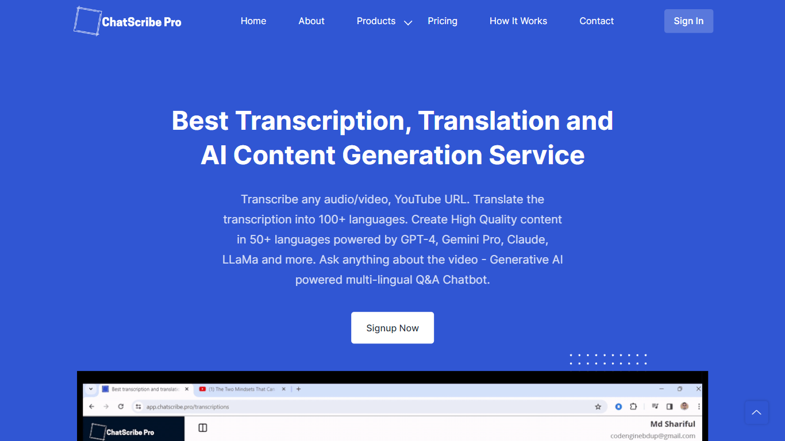Click side panel icon in preview browser toolbar
This screenshot has width=785, height=441.
tap(669, 407)
